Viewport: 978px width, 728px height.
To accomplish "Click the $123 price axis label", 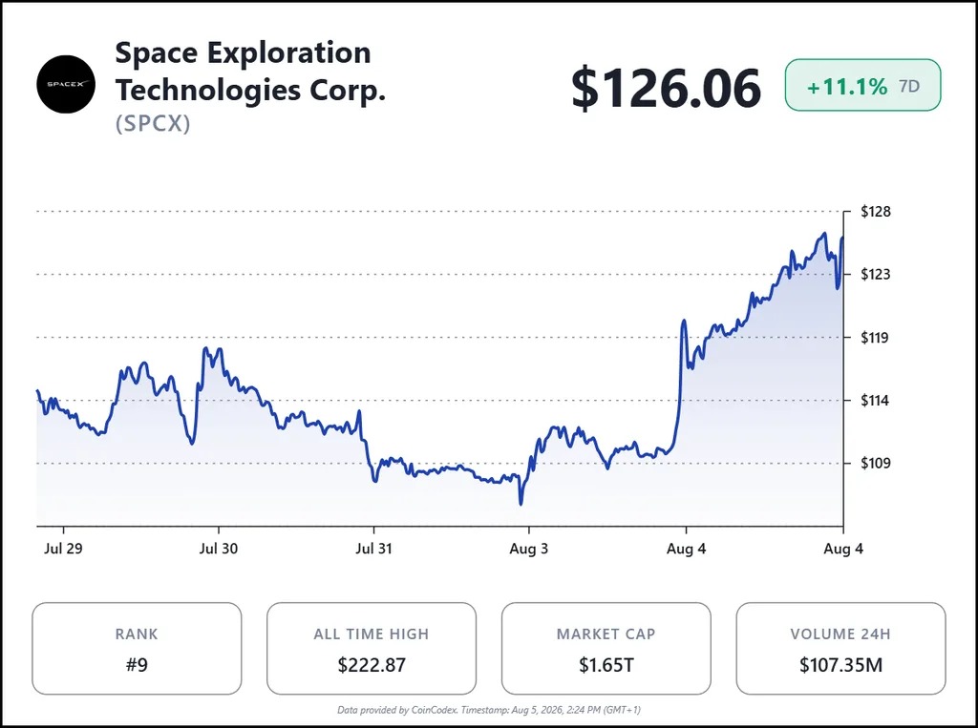I will point(876,274).
